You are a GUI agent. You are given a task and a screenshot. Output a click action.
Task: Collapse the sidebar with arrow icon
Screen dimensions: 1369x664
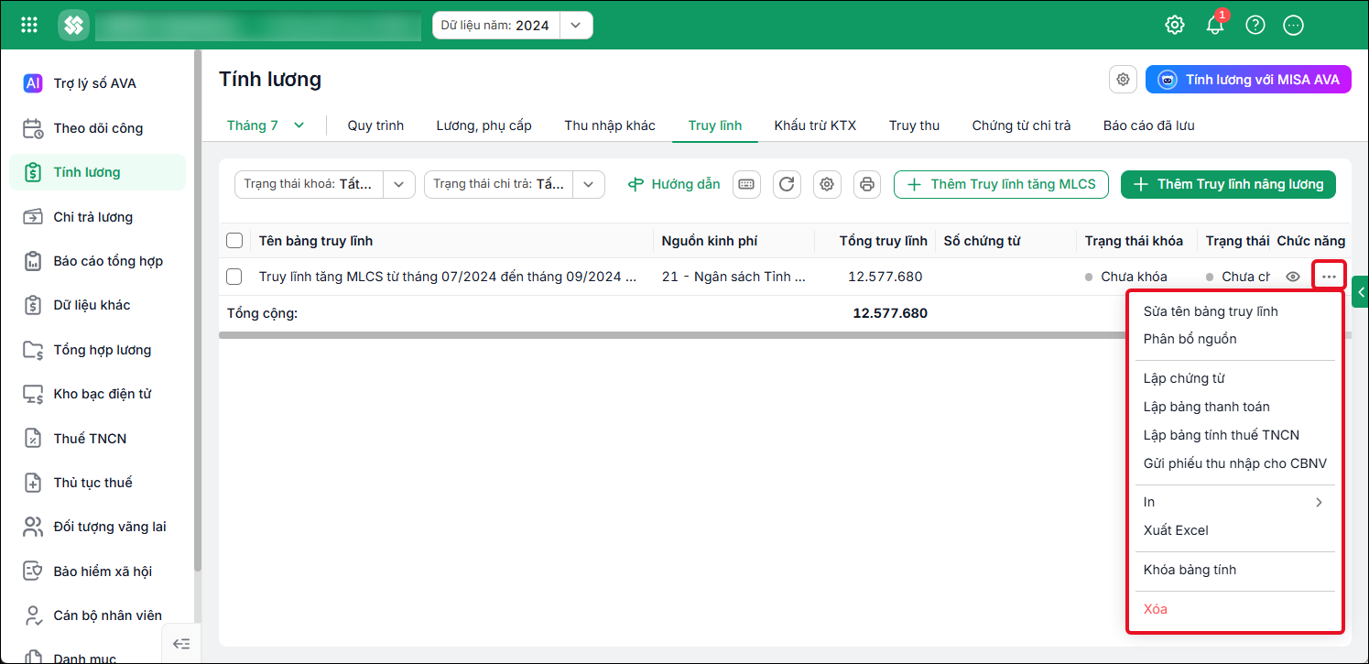pos(181,644)
